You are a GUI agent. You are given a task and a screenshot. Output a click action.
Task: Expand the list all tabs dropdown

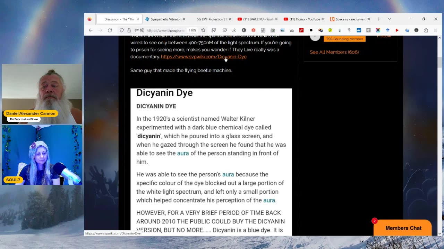coord(390,19)
